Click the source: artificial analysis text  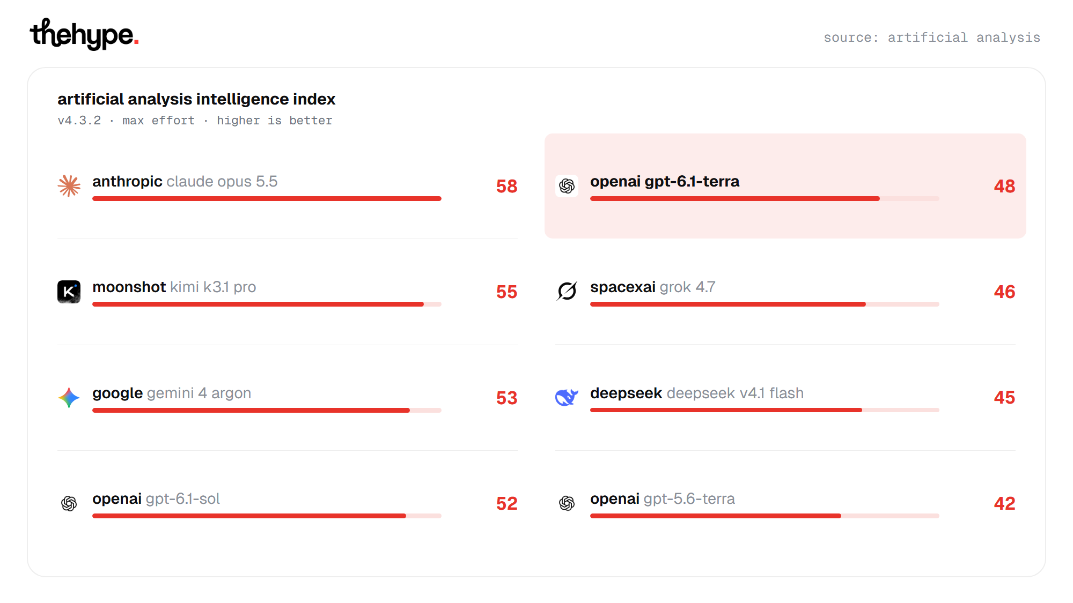[932, 38]
